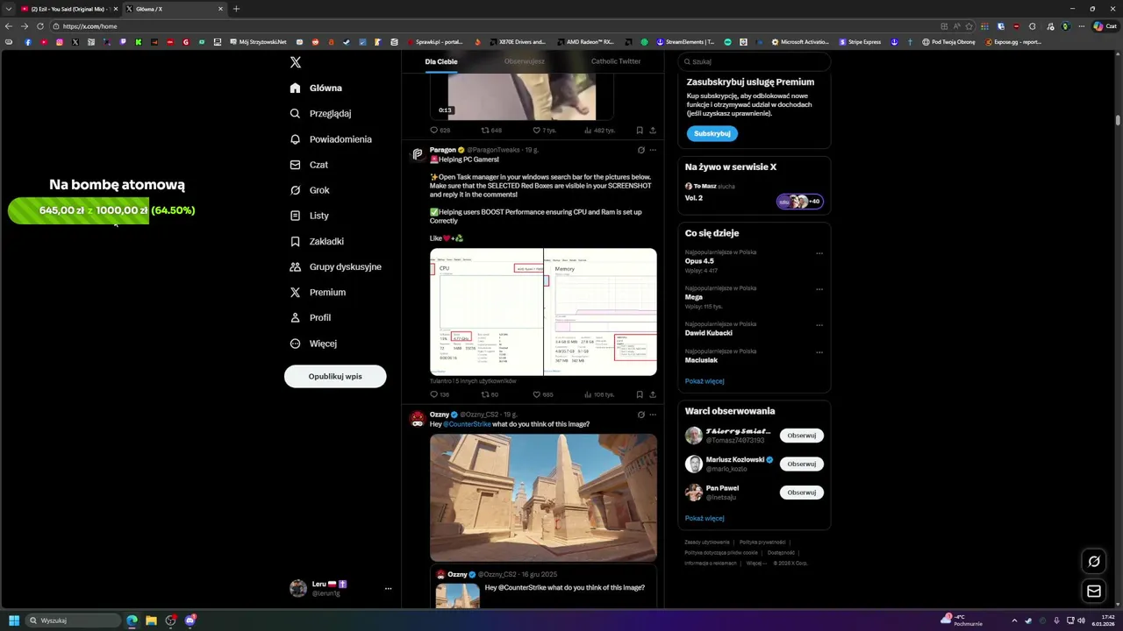This screenshot has height=631, width=1123.
Task: Follow Mariusz Kozłowski with Obserwuj button
Action: (802, 464)
